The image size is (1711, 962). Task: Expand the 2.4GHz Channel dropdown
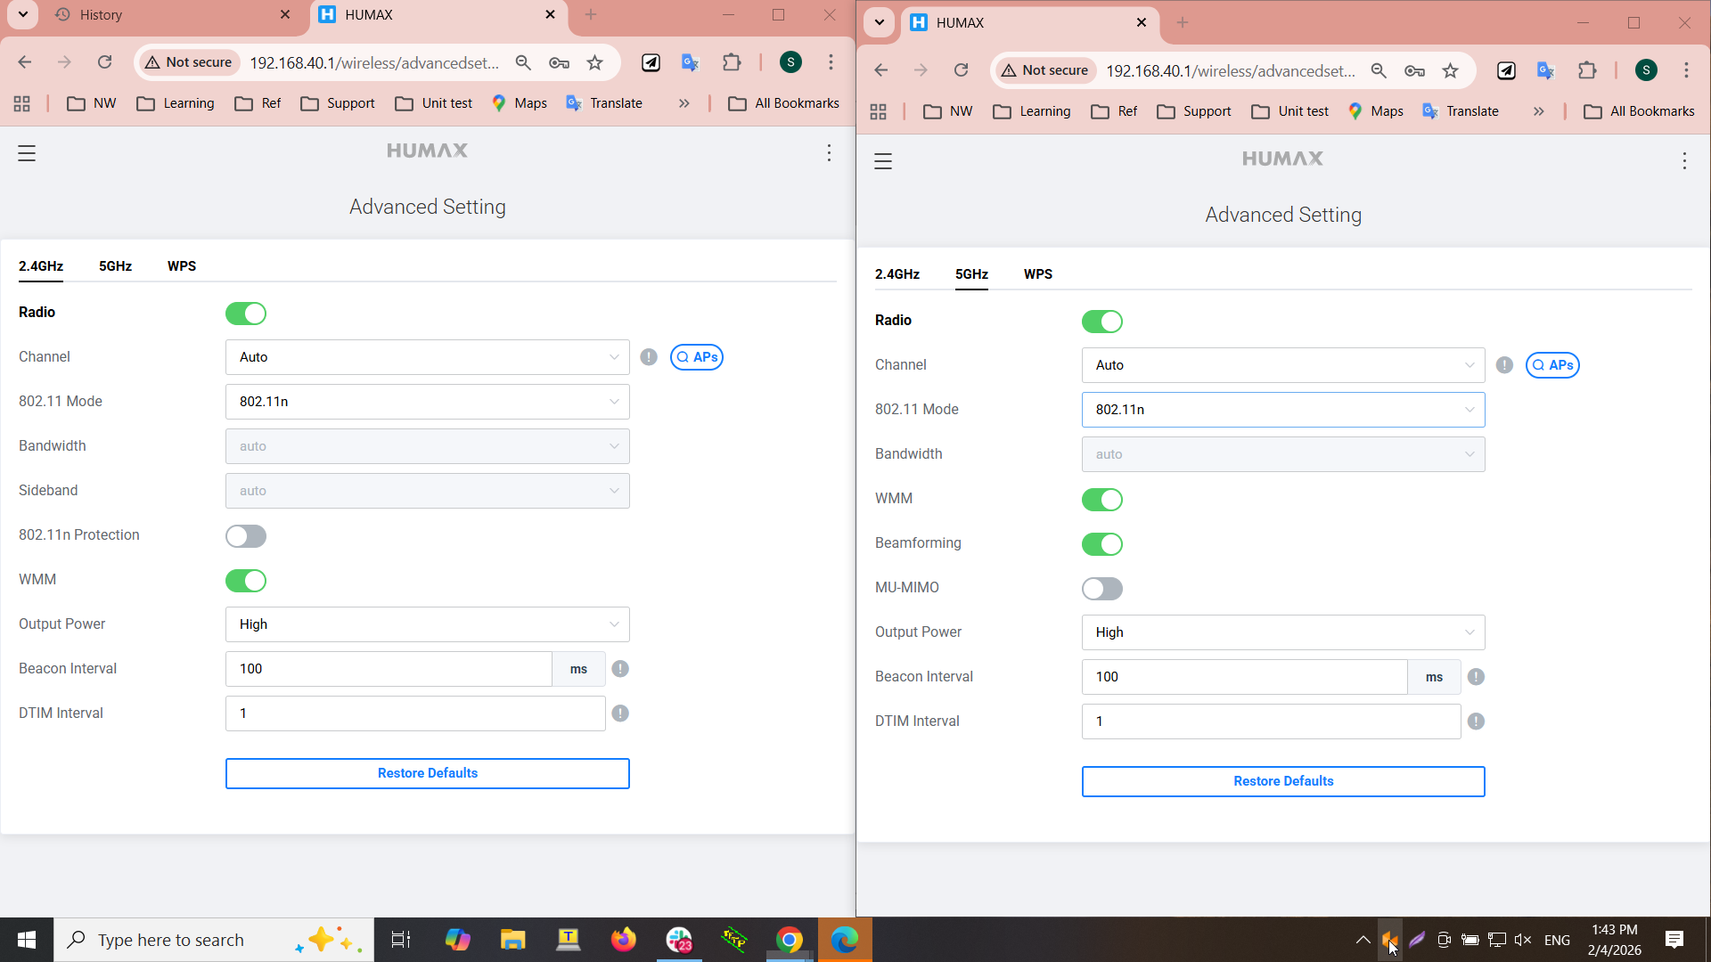pyautogui.click(x=427, y=357)
